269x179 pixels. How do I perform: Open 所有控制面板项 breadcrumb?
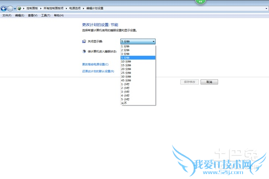[53, 8]
